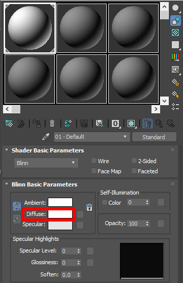Click the Put to Library icon

coord(100,123)
